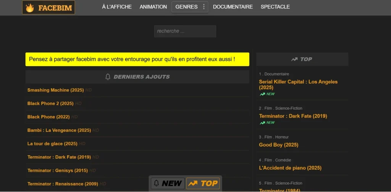Click green NEW trend badge under Terminator Dark Fate
This screenshot has height=192, width=391.
tap(267, 123)
